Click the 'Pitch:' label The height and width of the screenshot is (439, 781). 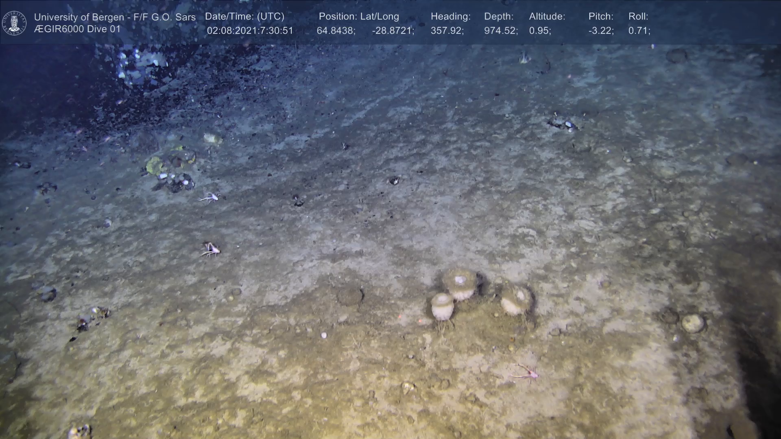pyautogui.click(x=601, y=17)
